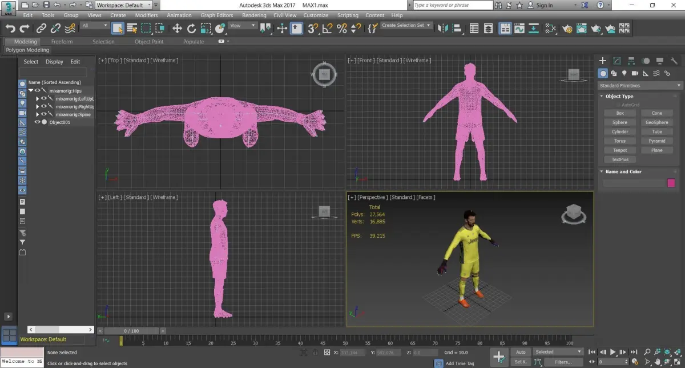Activate the Select and Move tool

tap(177, 28)
